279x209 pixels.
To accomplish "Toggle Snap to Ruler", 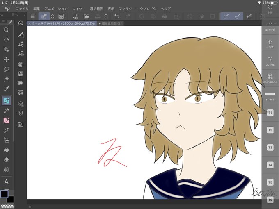I will click(x=226, y=16).
